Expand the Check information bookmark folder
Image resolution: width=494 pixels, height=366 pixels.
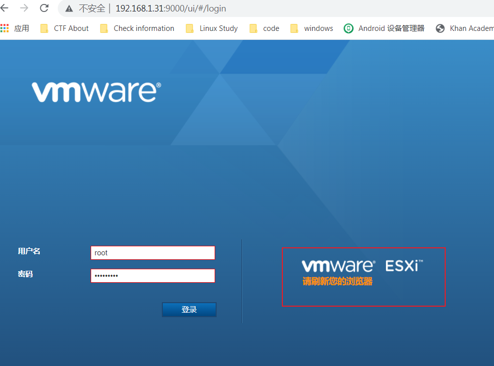(x=137, y=28)
